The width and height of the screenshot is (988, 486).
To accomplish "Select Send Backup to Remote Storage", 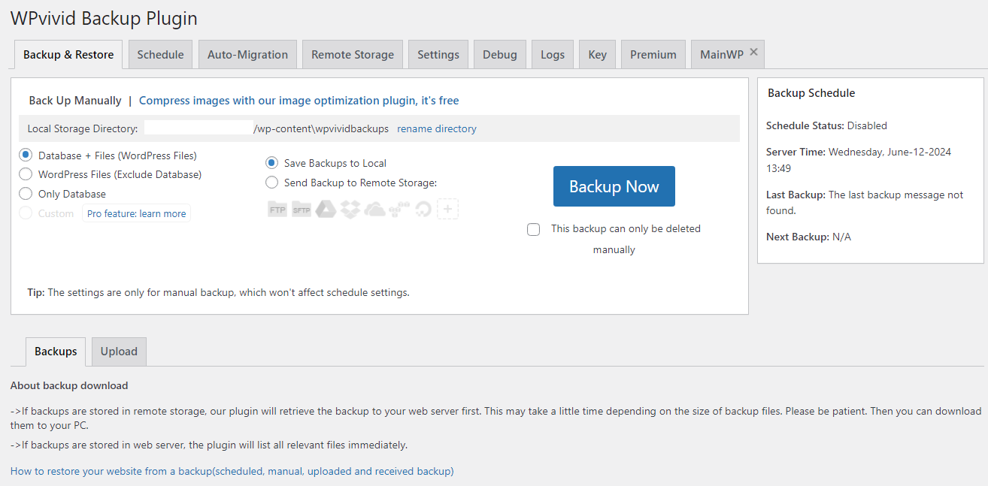I will [x=271, y=182].
